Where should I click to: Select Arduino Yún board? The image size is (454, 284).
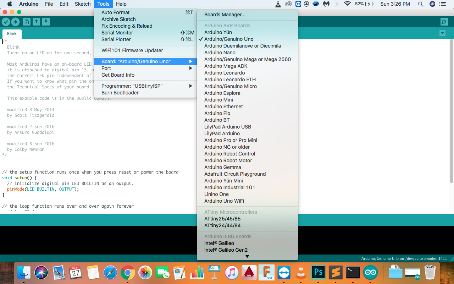pos(247,32)
